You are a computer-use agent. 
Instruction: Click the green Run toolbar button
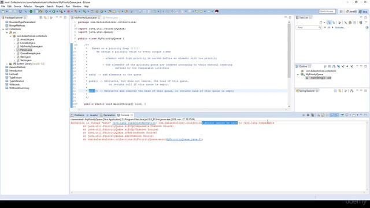(x=54, y=12)
